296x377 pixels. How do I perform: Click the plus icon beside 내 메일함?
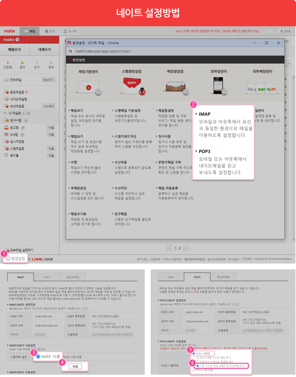(x=24, y=113)
